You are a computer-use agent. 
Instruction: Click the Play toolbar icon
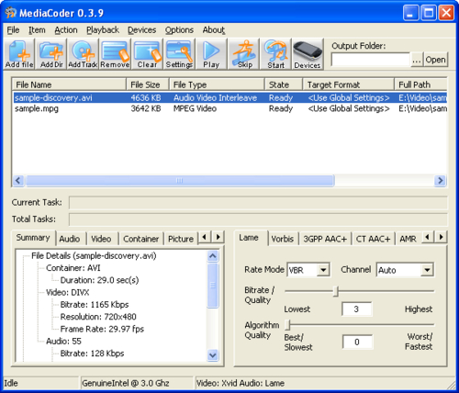[211, 54]
